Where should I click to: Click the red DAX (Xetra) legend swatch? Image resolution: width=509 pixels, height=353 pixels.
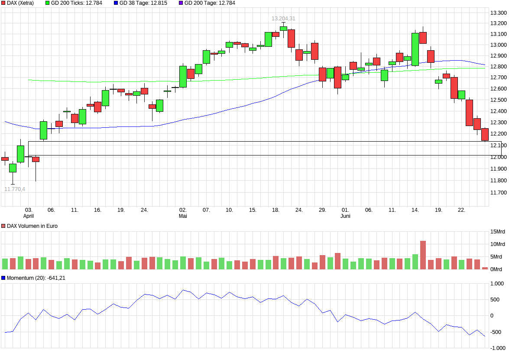click(x=3, y=3)
